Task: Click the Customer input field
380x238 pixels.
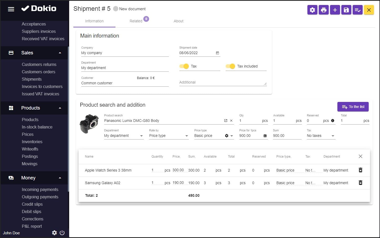Action: pos(125,83)
